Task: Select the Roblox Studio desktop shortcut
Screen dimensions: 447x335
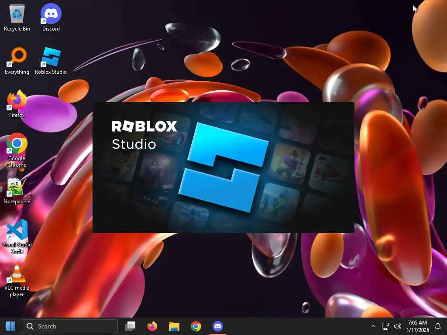Action: 51,61
